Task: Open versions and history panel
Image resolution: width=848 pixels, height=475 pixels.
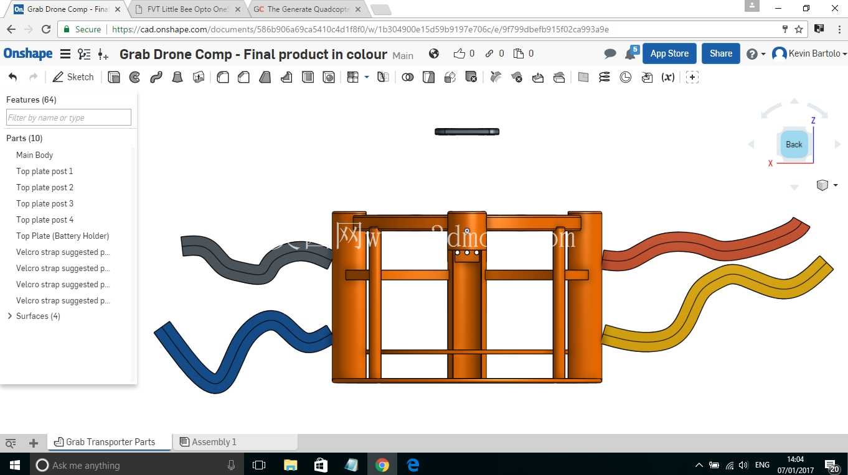Action: (84, 54)
